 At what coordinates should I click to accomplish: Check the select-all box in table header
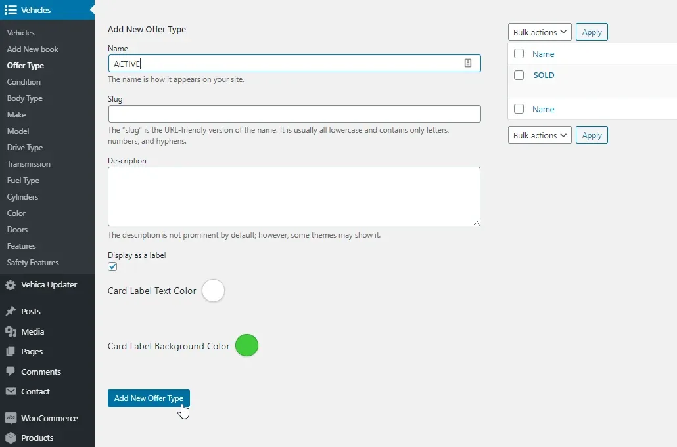519,53
